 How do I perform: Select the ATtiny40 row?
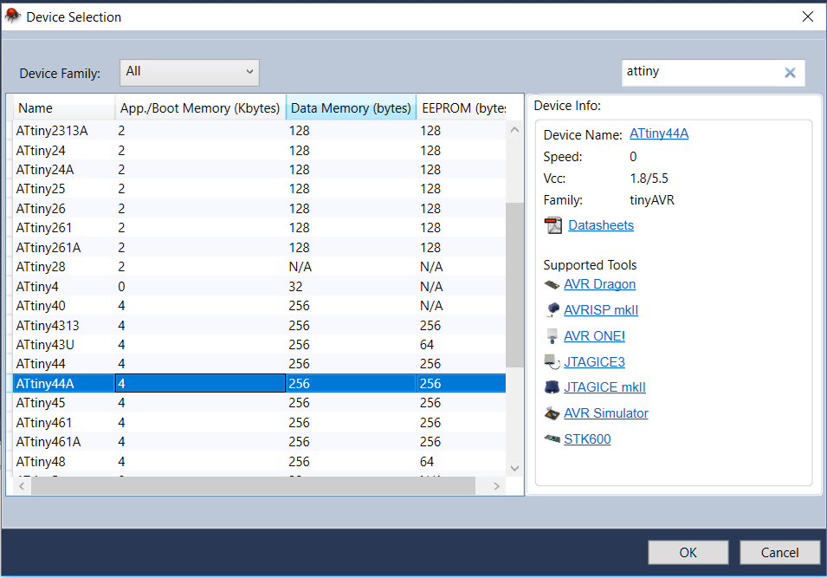coord(258,306)
